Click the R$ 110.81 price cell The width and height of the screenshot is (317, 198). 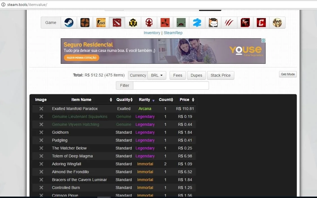pyautogui.click(x=185, y=109)
